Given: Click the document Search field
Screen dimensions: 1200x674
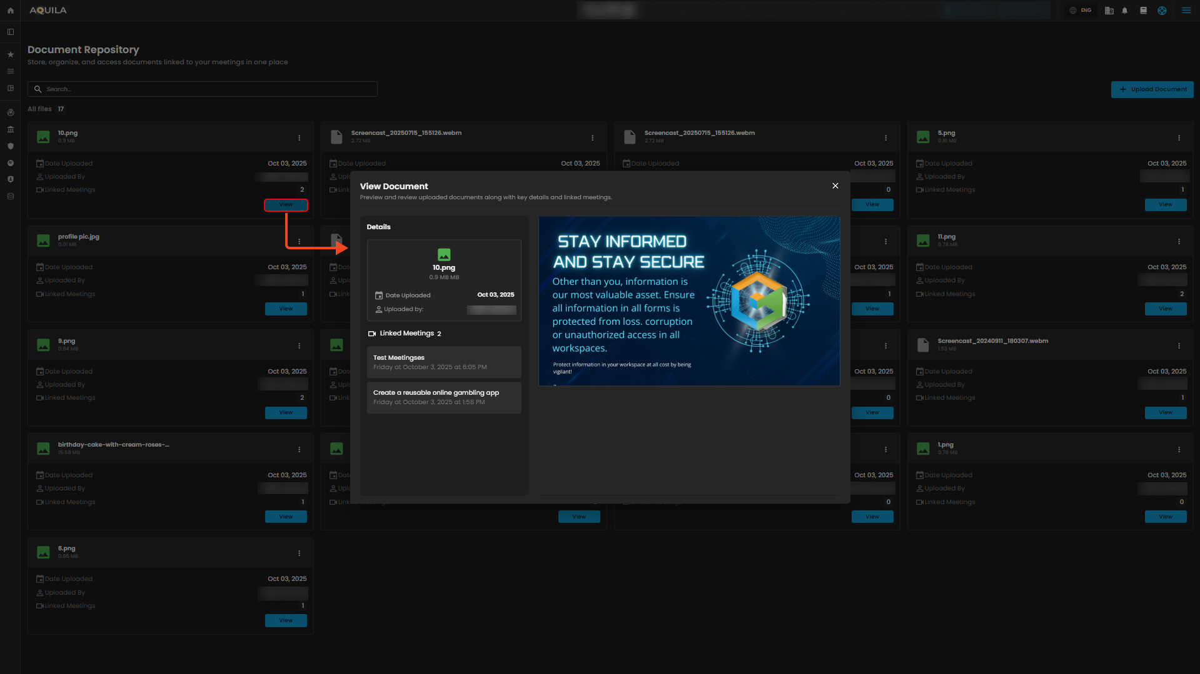Looking at the screenshot, I should pos(203,89).
